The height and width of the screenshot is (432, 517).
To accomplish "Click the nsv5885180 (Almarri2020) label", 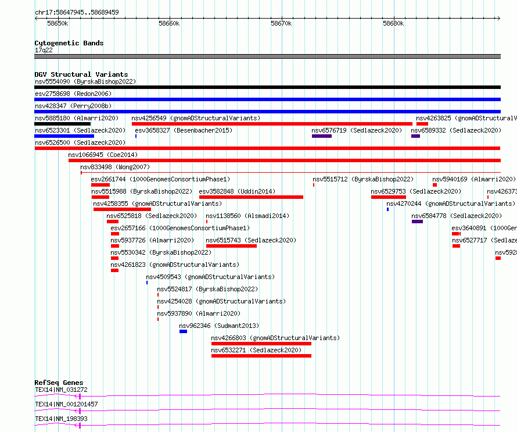I will click(x=77, y=118).
